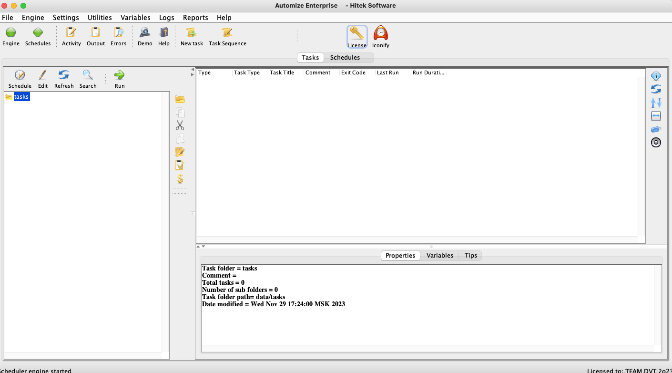Click the Iconify clock icon

click(x=380, y=33)
